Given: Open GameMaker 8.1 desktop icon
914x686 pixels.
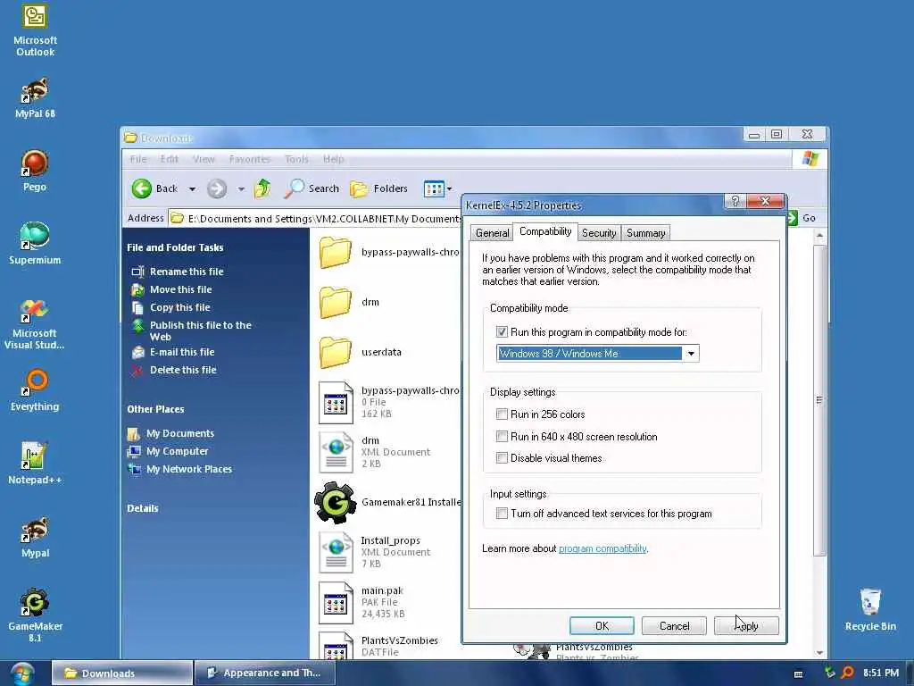Looking at the screenshot, I should (x=35, y=615).
